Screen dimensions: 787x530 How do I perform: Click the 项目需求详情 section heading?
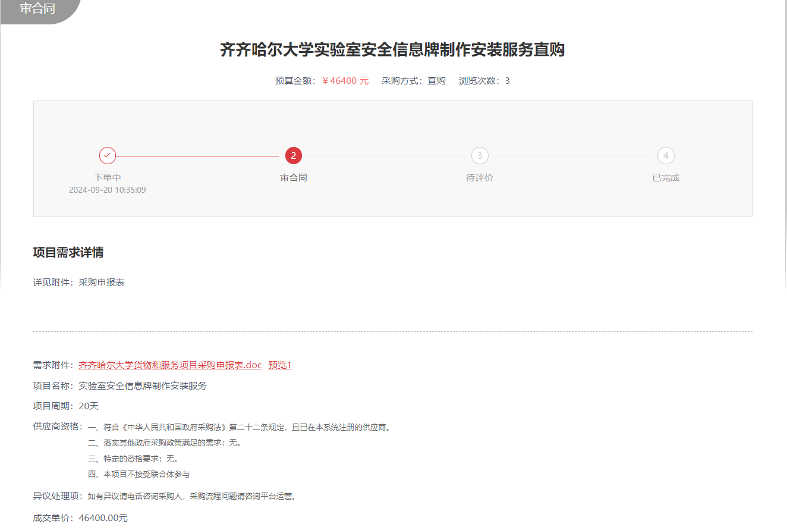68,253
